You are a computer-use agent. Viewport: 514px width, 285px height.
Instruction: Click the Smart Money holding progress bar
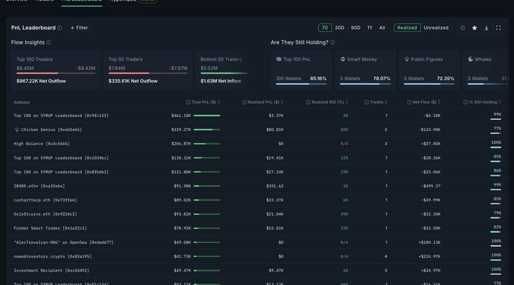pyautogui.click(x=365, y=84)
